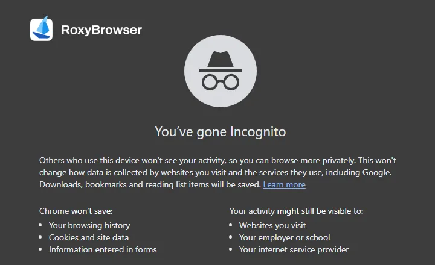Open the Learn more link

284,184
